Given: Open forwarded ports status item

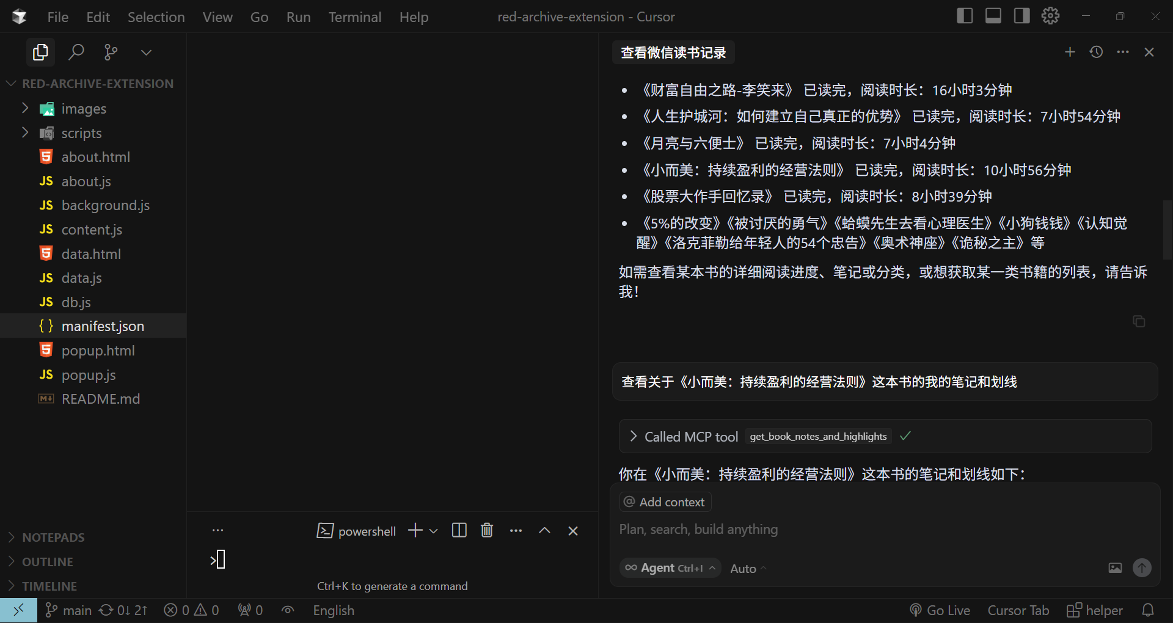Looking at the screenshot, I should 250,610.
